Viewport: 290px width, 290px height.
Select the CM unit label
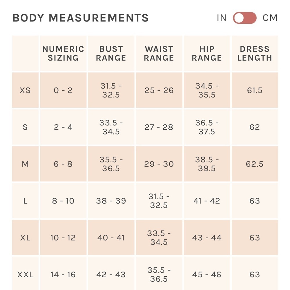pos(270,18)
